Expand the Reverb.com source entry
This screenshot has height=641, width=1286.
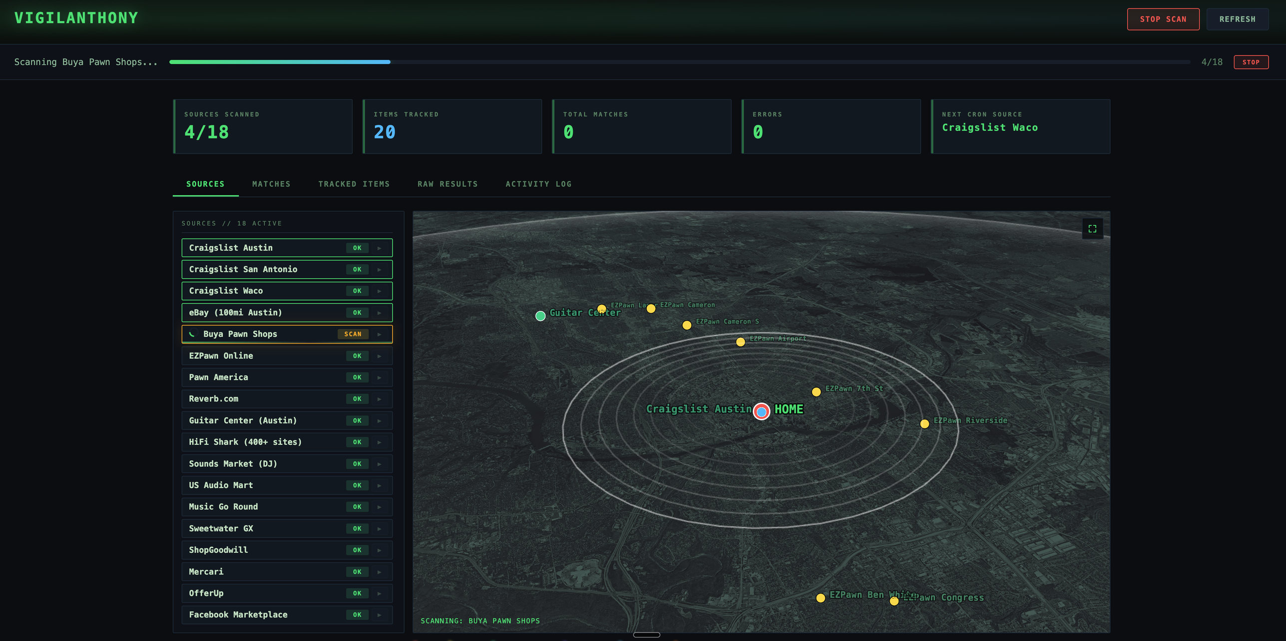[x=380, y=398]
